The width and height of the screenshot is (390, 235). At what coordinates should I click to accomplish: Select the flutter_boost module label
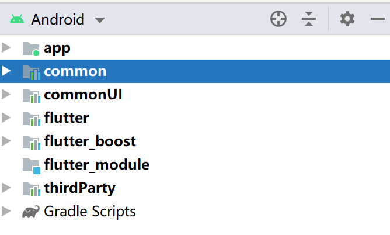[90, 141]
